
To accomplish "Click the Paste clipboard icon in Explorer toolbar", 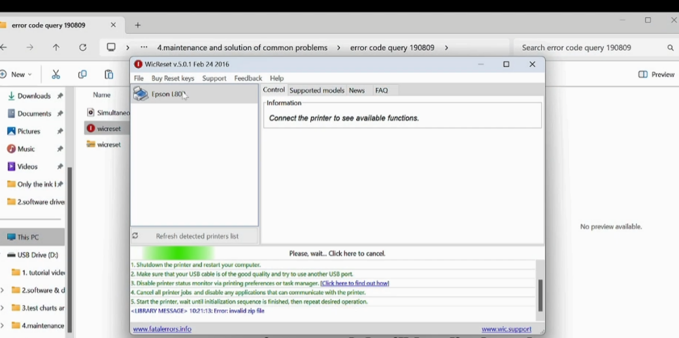I will (x=108, y=74).
